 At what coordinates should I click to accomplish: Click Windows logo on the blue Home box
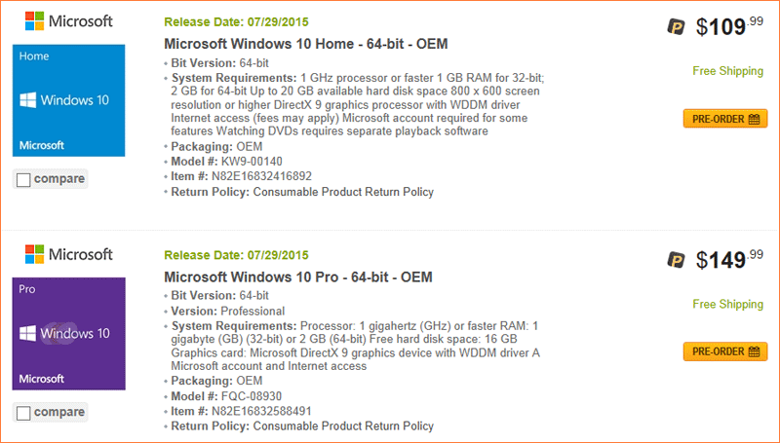click(28, 100)
